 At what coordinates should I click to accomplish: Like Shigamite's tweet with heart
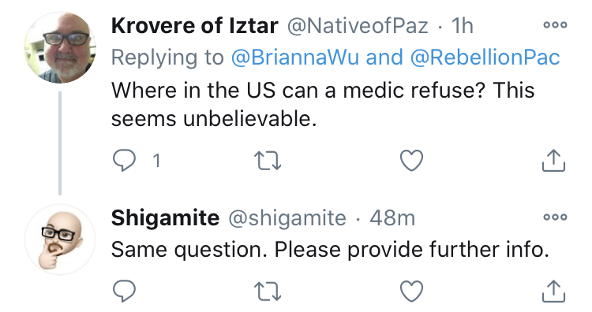[x=411, y=292]
